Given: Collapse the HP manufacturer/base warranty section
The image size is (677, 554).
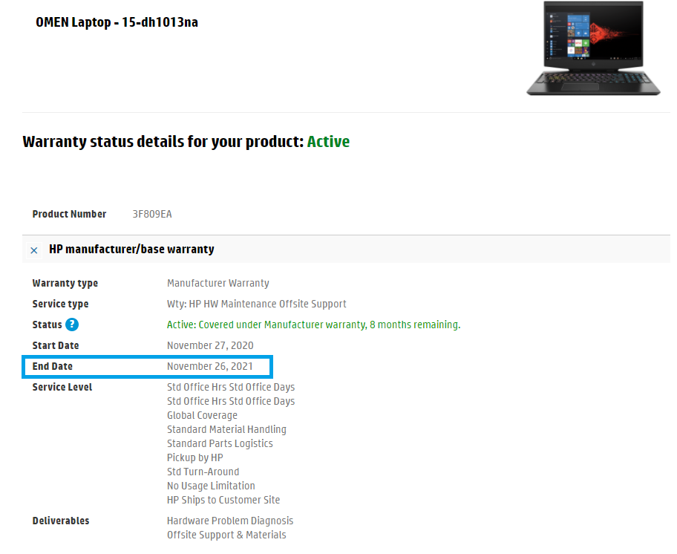Looking at the screenshot, I should [34, 250].
